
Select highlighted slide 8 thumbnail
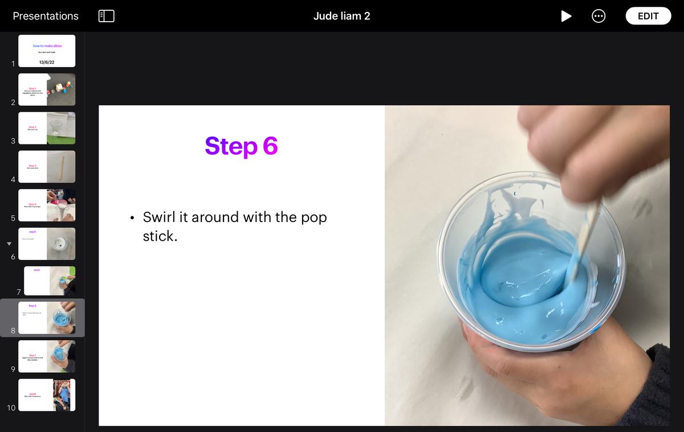47,318
